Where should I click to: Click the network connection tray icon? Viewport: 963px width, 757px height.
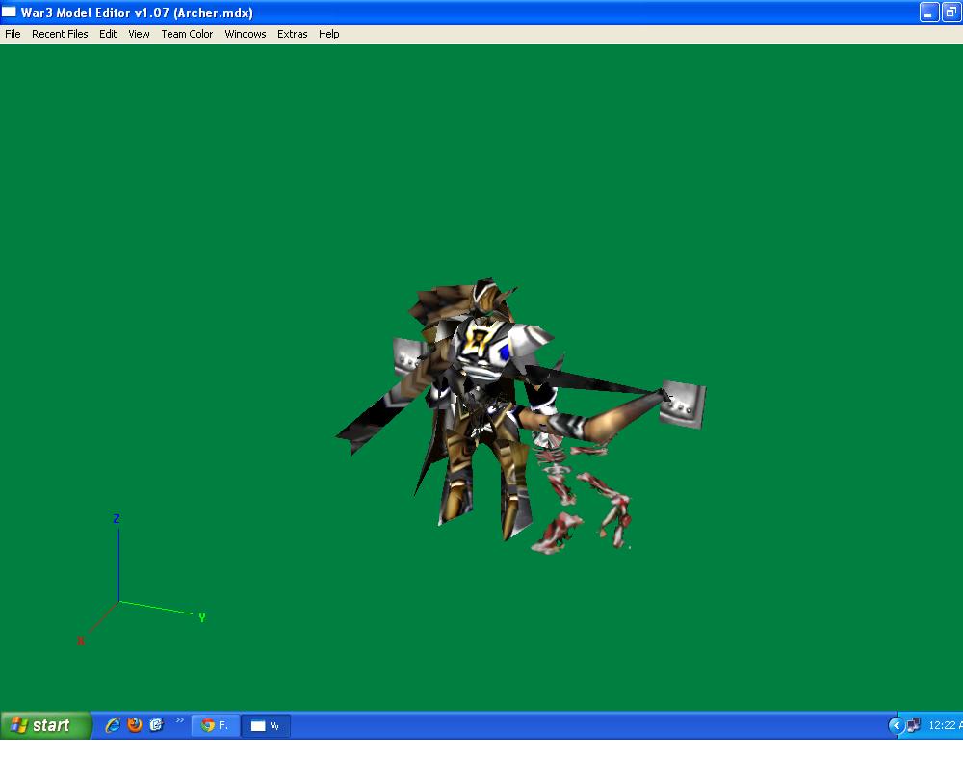pyautogui.click(x=913, y=725)
